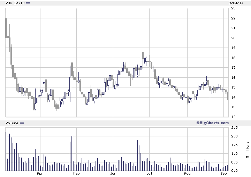The width and height of the screenshot is (251, 177).
Task: Click the May month axis label
Action: (x=76, y=174)
